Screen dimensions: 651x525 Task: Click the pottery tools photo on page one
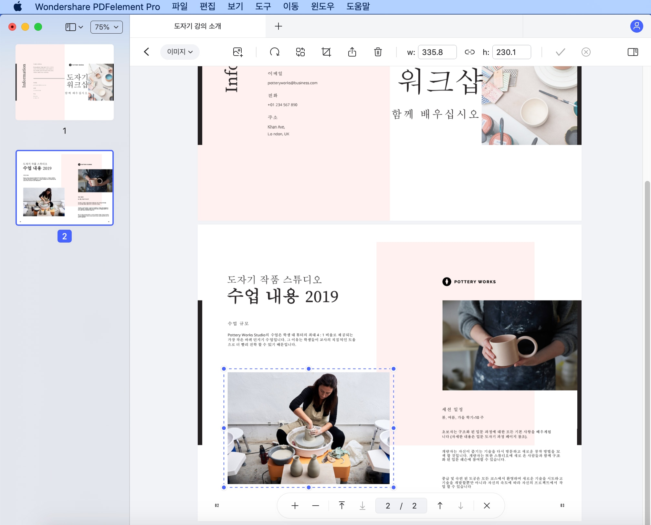coord(529,105)
